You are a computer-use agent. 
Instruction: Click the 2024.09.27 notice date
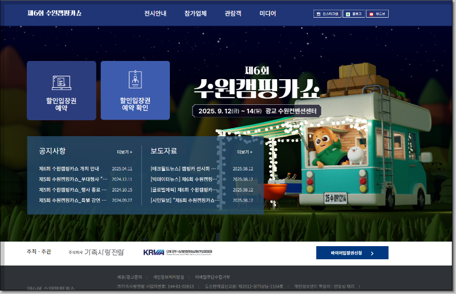pos(122,201)
